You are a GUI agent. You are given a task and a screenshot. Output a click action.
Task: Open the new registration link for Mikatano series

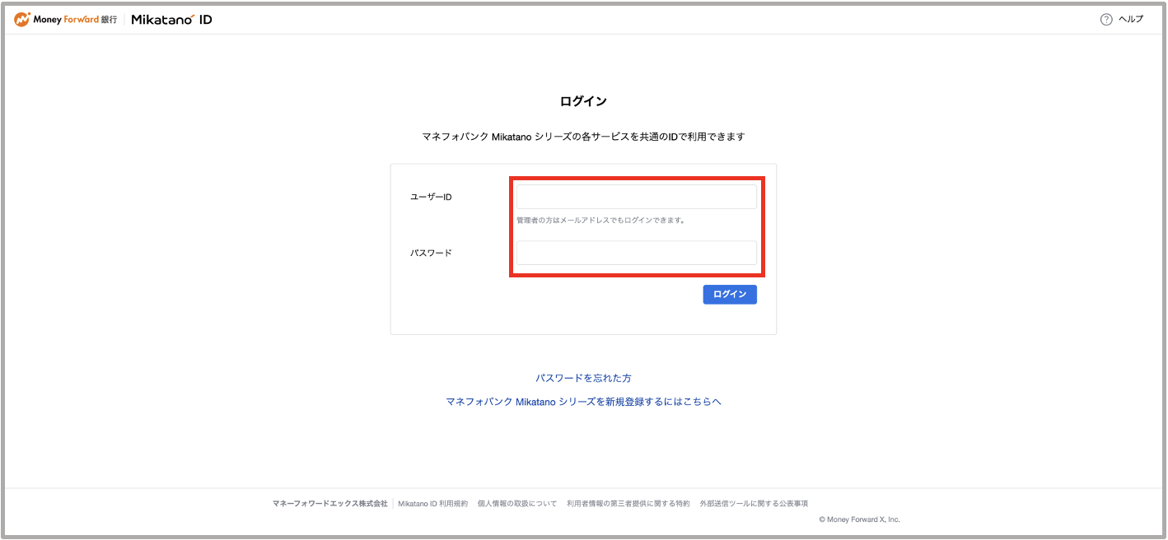click(583, 402)
